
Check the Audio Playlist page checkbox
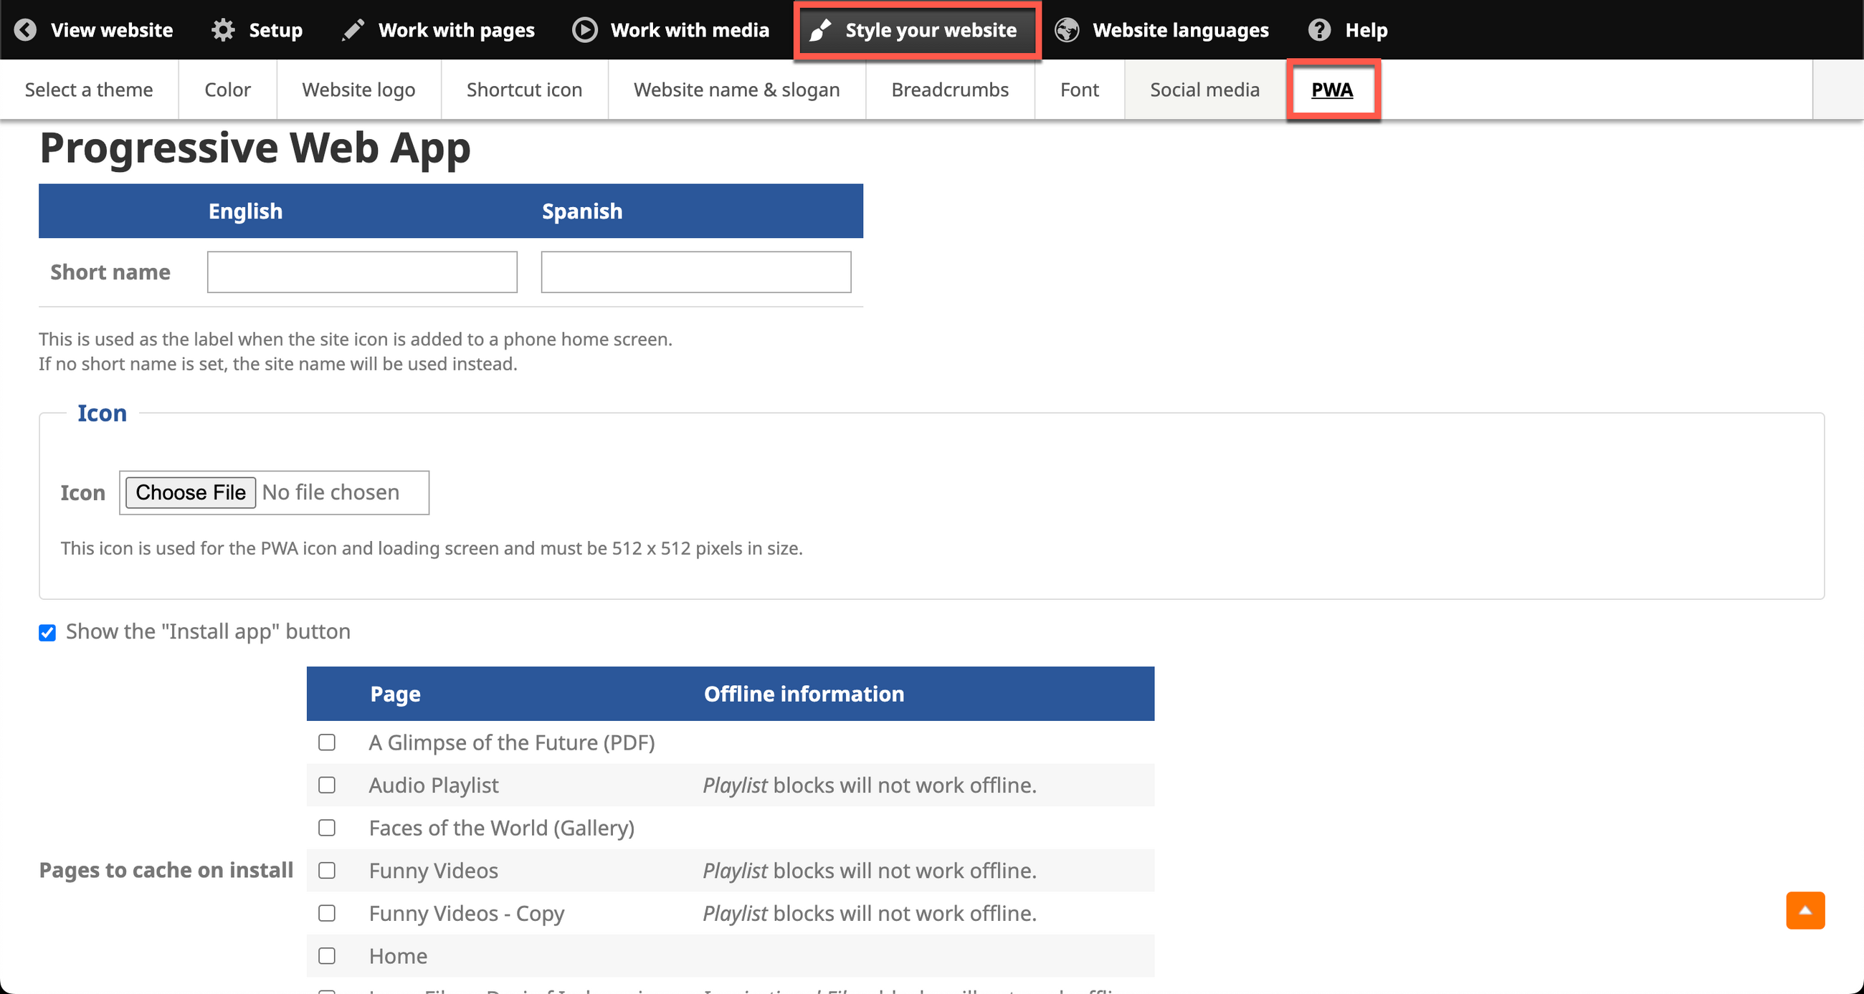click(x=327, y=785)
